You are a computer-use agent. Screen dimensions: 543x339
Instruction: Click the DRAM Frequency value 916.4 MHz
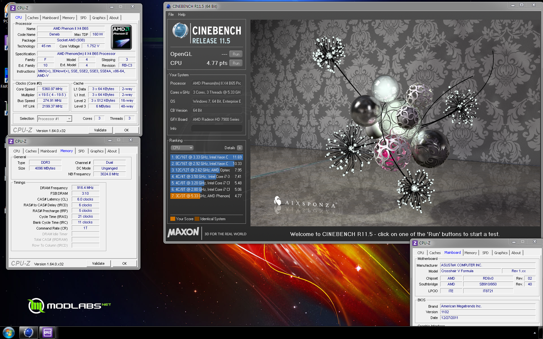(85, 188)
